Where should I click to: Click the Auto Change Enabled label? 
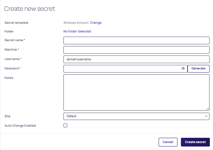click(20, 126)
